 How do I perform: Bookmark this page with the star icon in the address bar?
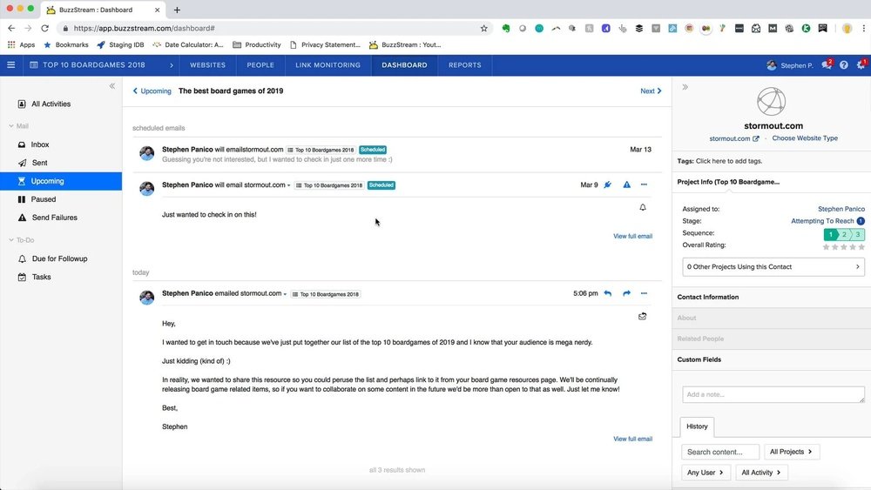click(x=483, y=29)
